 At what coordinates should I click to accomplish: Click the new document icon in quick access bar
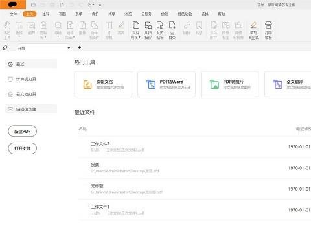(62, 5)
